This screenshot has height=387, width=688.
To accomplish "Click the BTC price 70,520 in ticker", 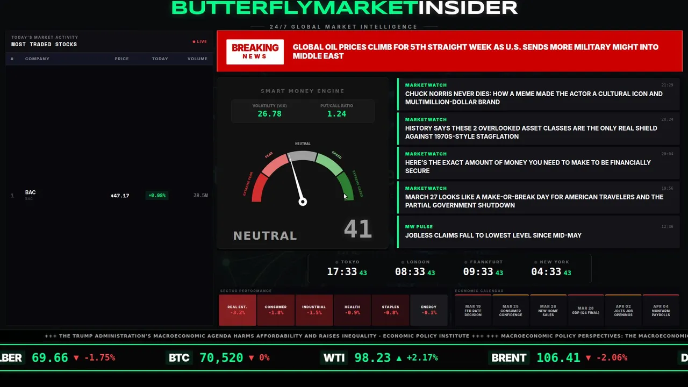I will click(221, 357).
